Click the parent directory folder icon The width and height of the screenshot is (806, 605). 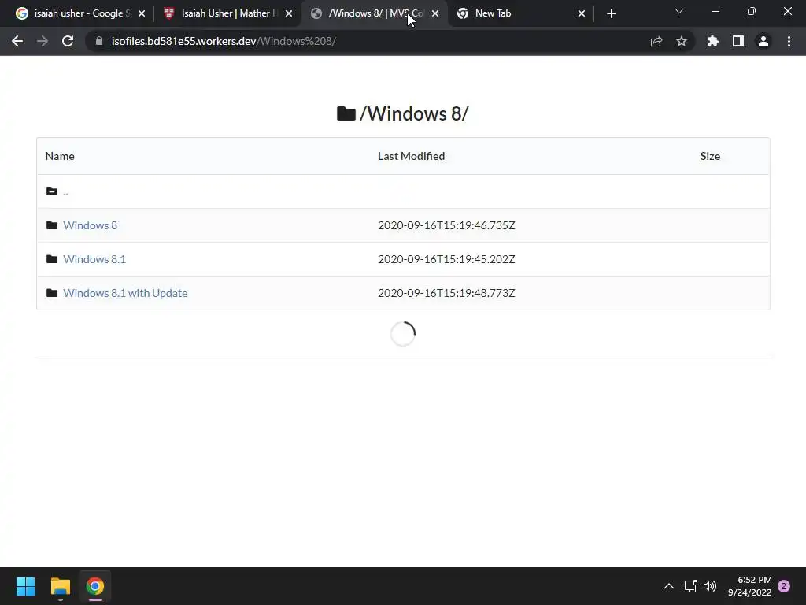click(51, 191)
